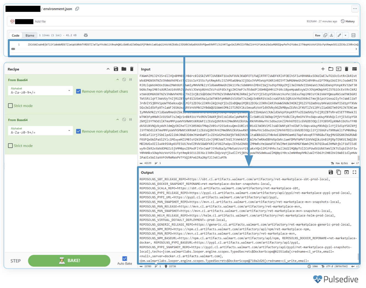366x288 pixels.
Task: Clear the recipe with the trash icon
Action: [x=132, y=69]
